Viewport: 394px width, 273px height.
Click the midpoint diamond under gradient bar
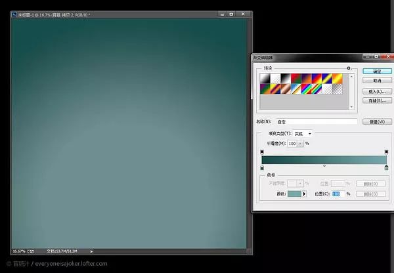(324, 166)
